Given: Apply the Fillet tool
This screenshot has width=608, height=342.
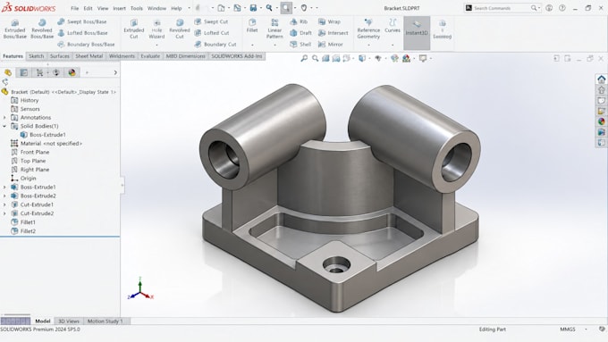Looking at the screenshot, I should pos(252,26).
